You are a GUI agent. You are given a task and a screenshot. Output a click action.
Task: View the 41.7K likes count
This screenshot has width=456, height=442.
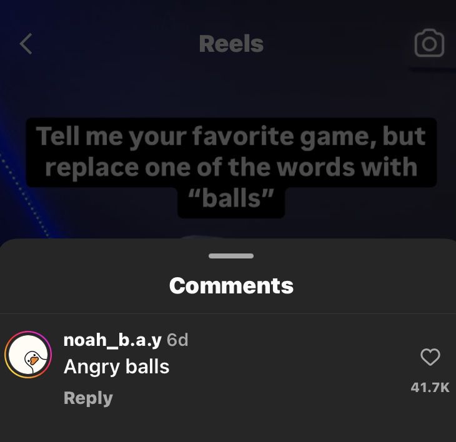coord(430,387)
